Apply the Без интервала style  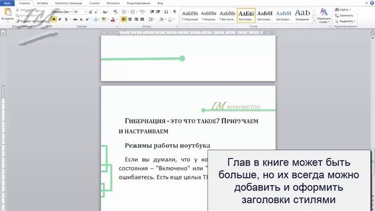227,15
